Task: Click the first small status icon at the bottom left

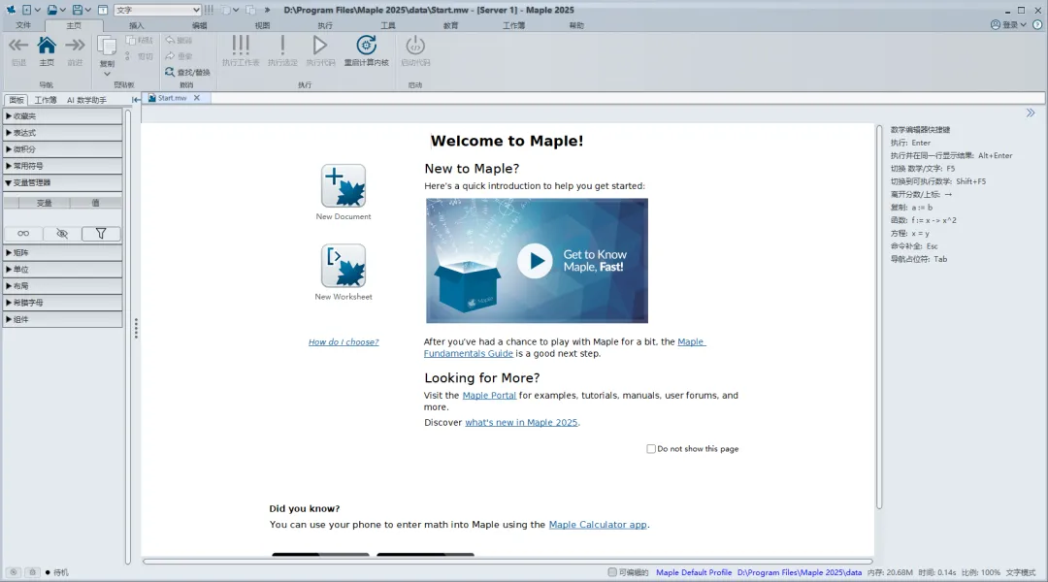Action: [14, 572]
